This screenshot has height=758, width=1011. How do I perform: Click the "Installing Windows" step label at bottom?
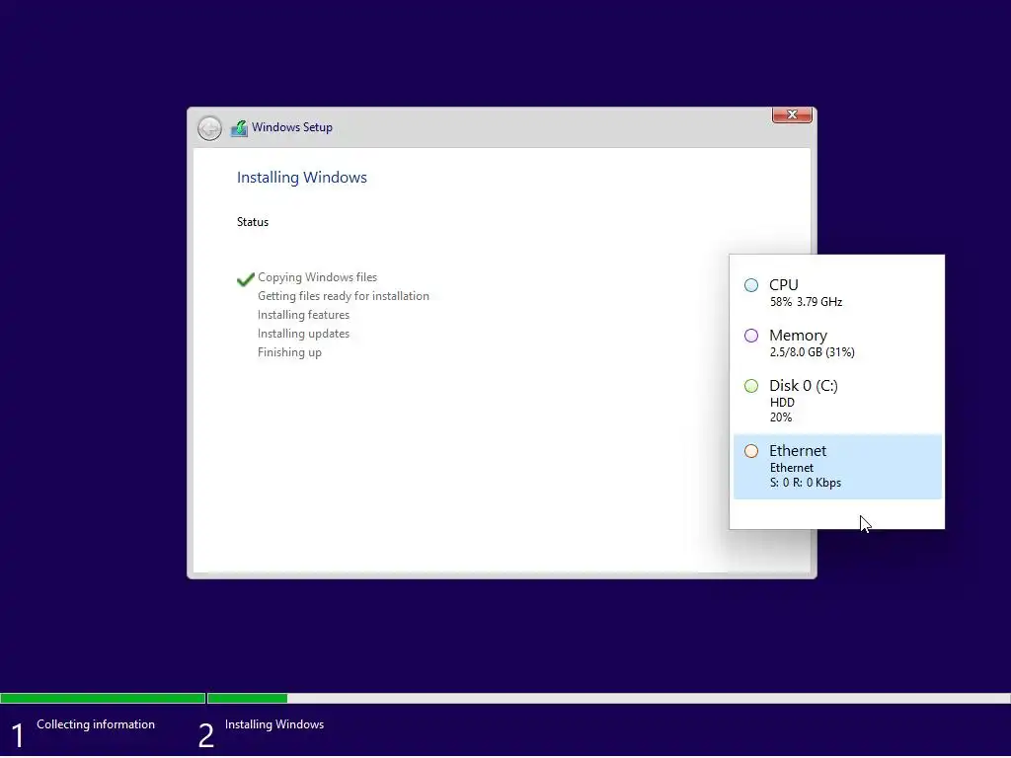point(274,724)
